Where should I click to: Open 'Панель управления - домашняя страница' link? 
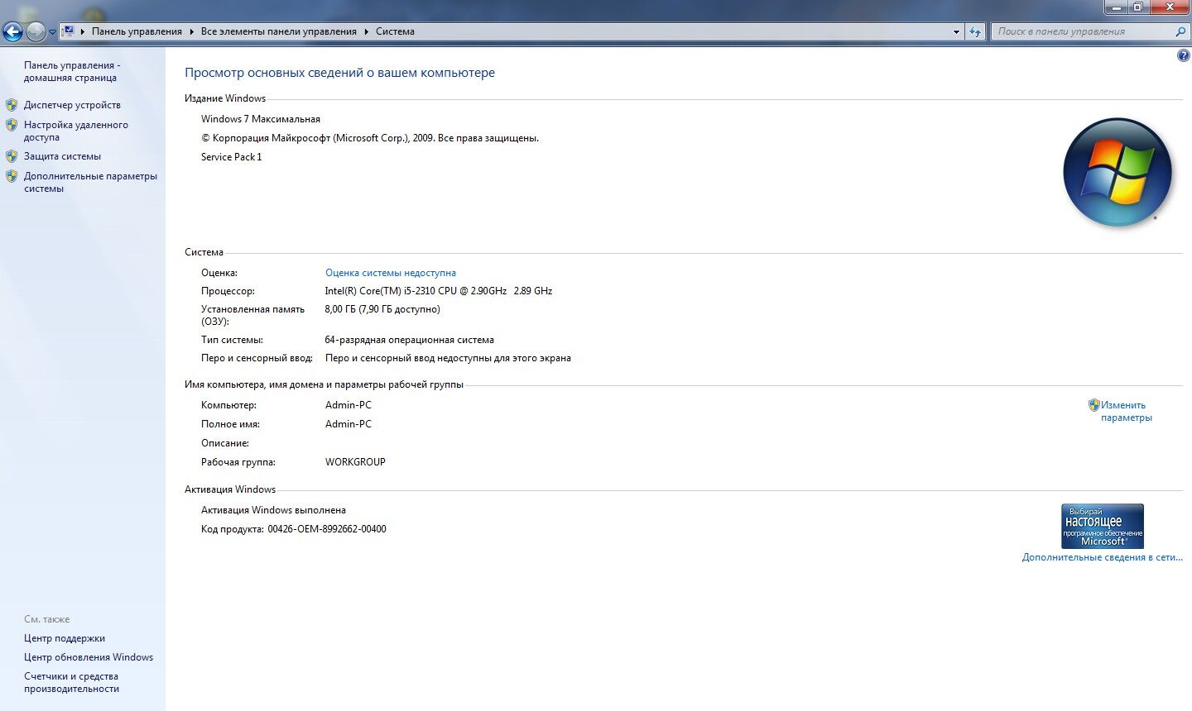pyautogui.click(x=72, y=71)
